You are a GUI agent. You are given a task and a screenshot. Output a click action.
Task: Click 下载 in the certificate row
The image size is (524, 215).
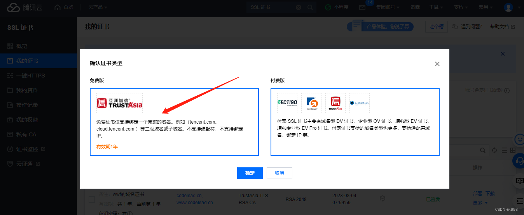tap(490, 193)
